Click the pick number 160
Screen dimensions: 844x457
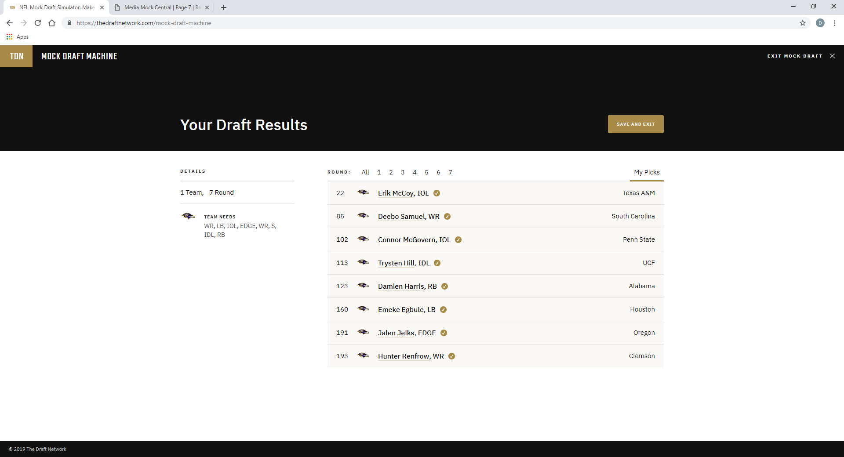tap(342, 309)
